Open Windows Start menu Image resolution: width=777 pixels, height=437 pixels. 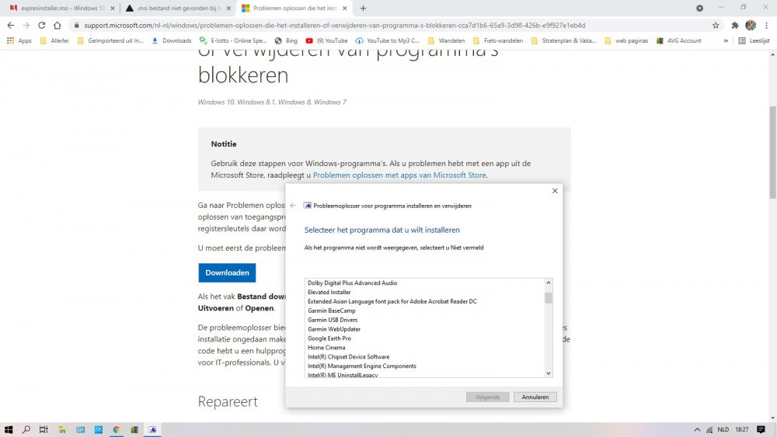(9, 429)
